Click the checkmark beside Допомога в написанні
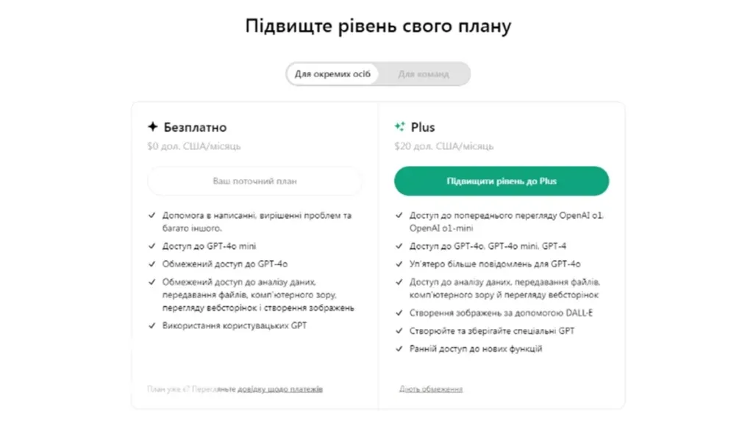Screen dimensions: 753x423 tap(152, 215)
